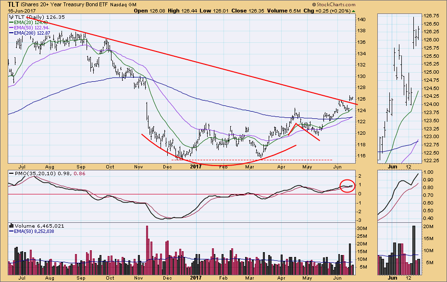Click the 140 price axis label
The height and width of the screenshot is (282, 447).
pyautogui.click(x=361, y=20)
